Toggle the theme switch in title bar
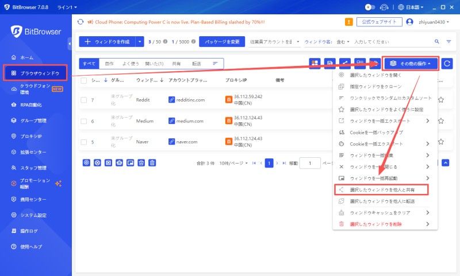Viewport: 460px width, 276px height. tap(370, 7)
